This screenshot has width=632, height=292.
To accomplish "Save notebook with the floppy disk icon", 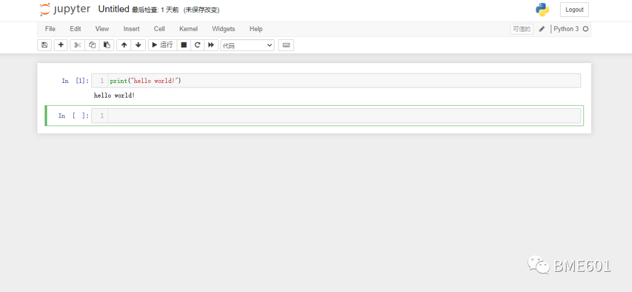I will click(44, 45).
